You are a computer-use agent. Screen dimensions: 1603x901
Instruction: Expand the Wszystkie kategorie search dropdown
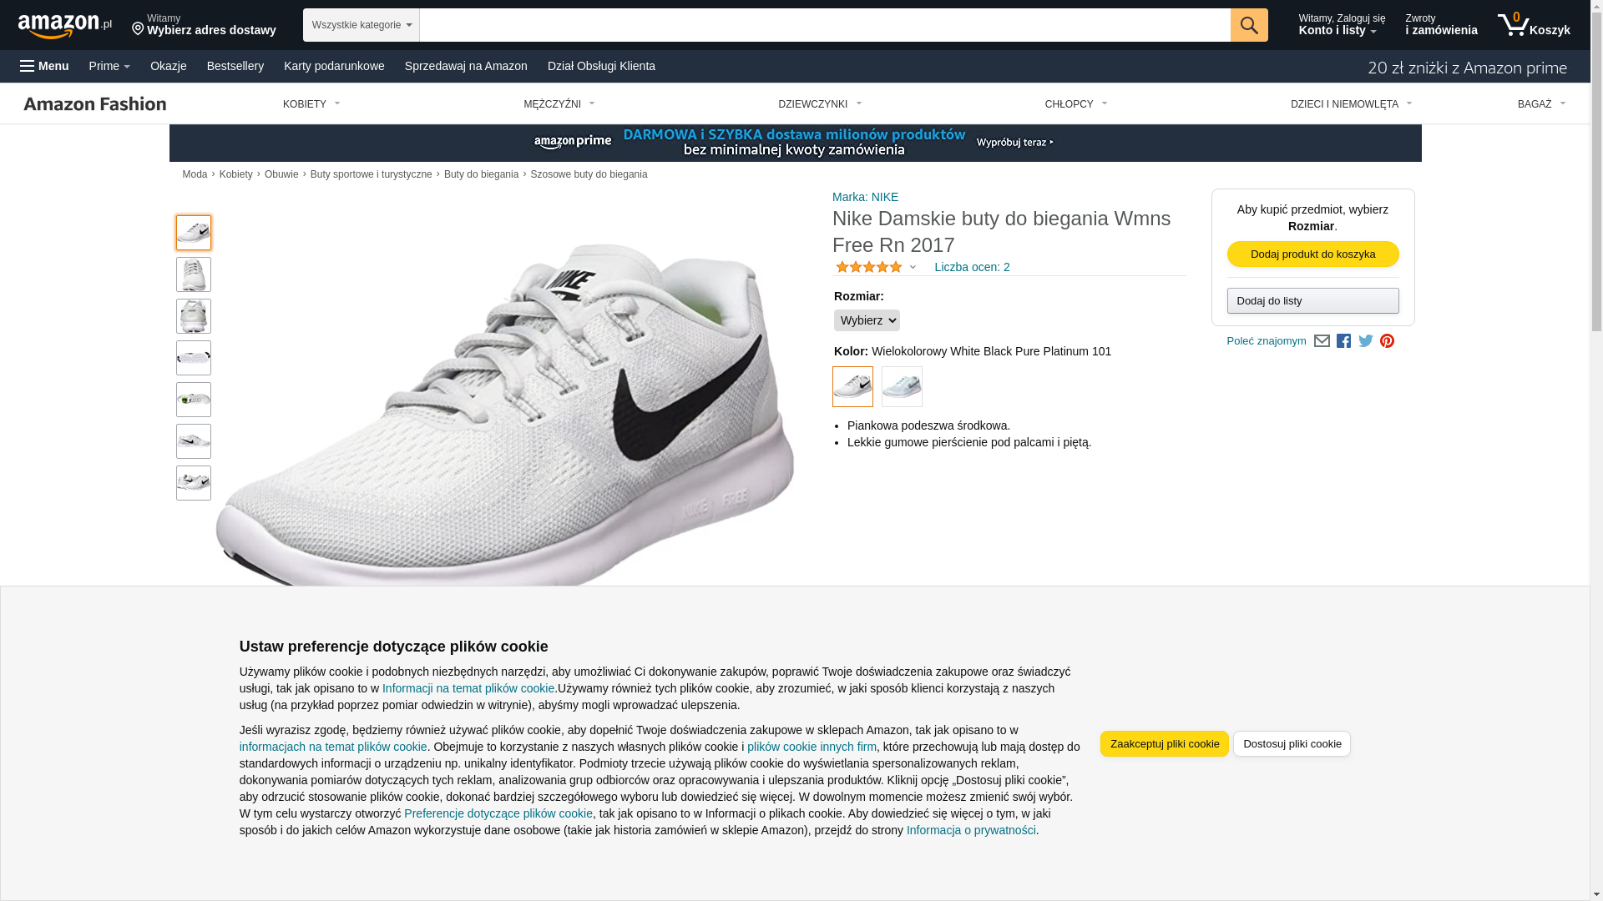[361, 25]
